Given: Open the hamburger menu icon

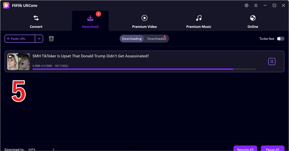Looking at the screenshot, I should click(256, 5).
